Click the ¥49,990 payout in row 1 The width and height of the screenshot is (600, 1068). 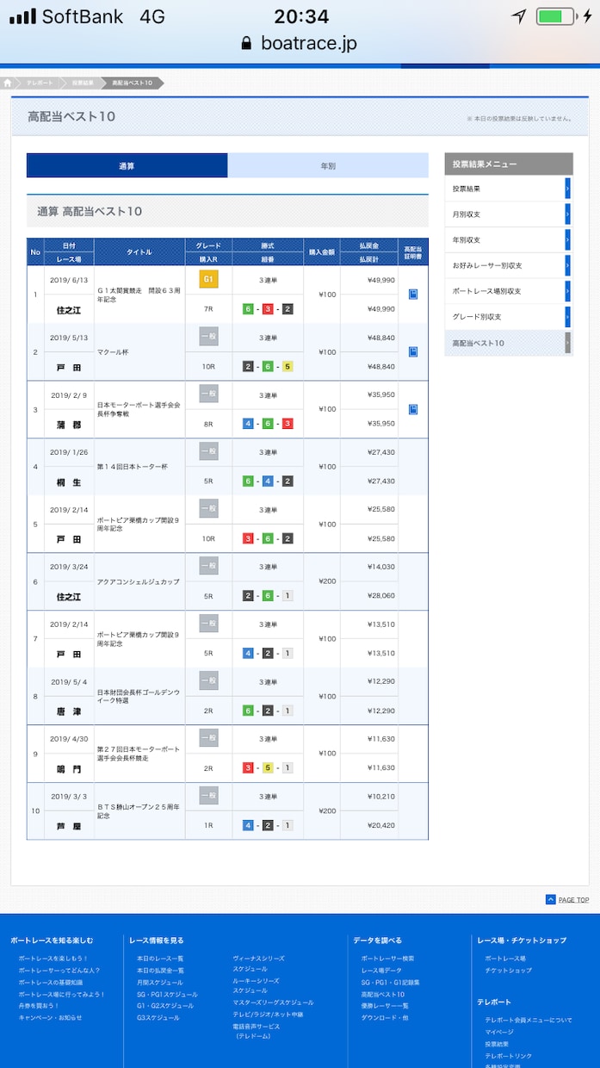[x=380, y=280]
